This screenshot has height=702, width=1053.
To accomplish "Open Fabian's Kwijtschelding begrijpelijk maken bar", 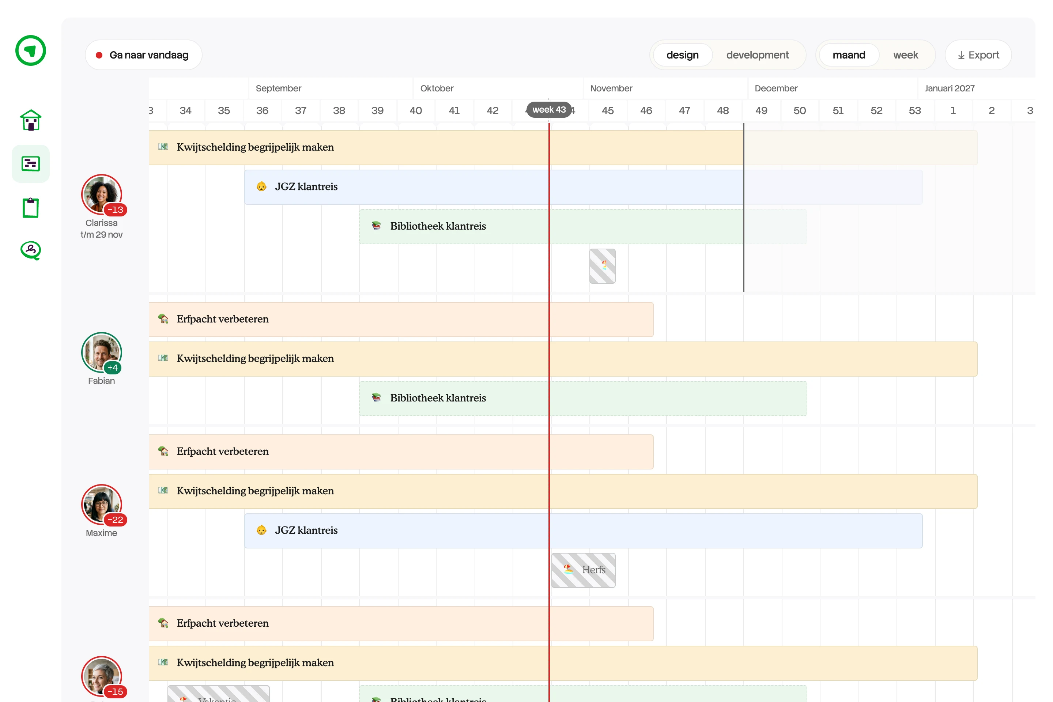I will point(563,359).
